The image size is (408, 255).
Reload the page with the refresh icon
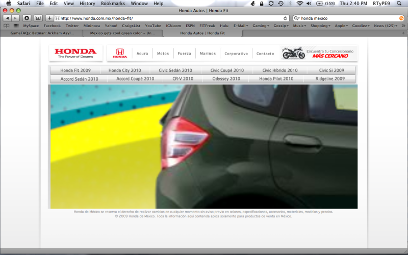(285, 18)
